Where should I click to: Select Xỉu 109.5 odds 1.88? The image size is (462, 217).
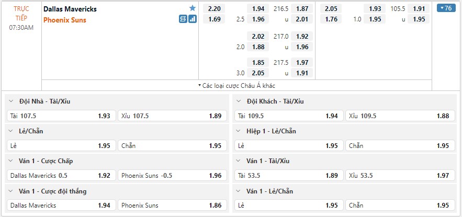[x=401, y=116]
